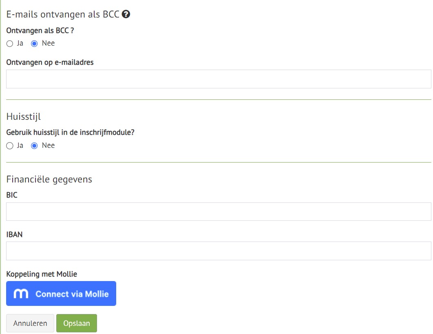The image size is (433, 334).
Task: Cancel with the Annuleren button
Action: point(30,323)
